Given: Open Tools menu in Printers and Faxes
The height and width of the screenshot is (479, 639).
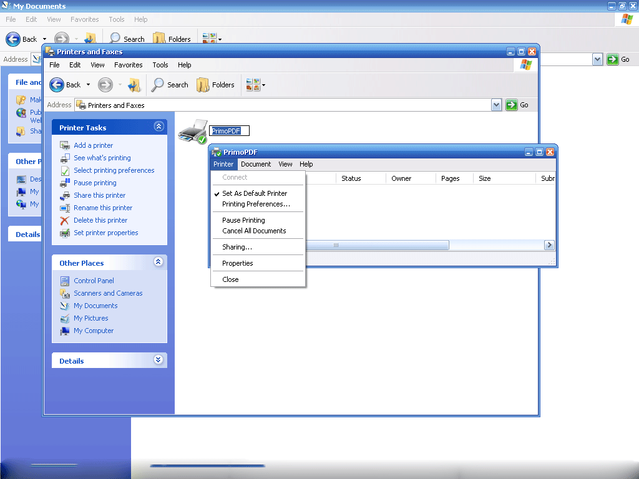Looking at the screenshot, I should (160, 65).
